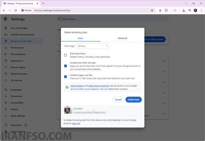The image size is (205, 141).
Task: Click the Google G icon in dialog
Action: pyautogui.click(x=67, y=87)
